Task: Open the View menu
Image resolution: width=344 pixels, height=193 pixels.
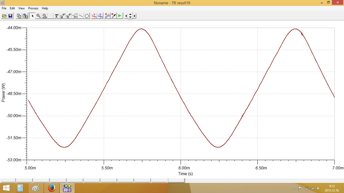Action: tap(21, 8)
